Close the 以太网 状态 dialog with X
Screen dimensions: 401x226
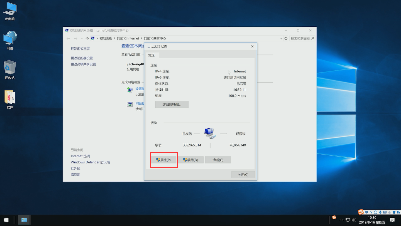click(x=252, y=46)
